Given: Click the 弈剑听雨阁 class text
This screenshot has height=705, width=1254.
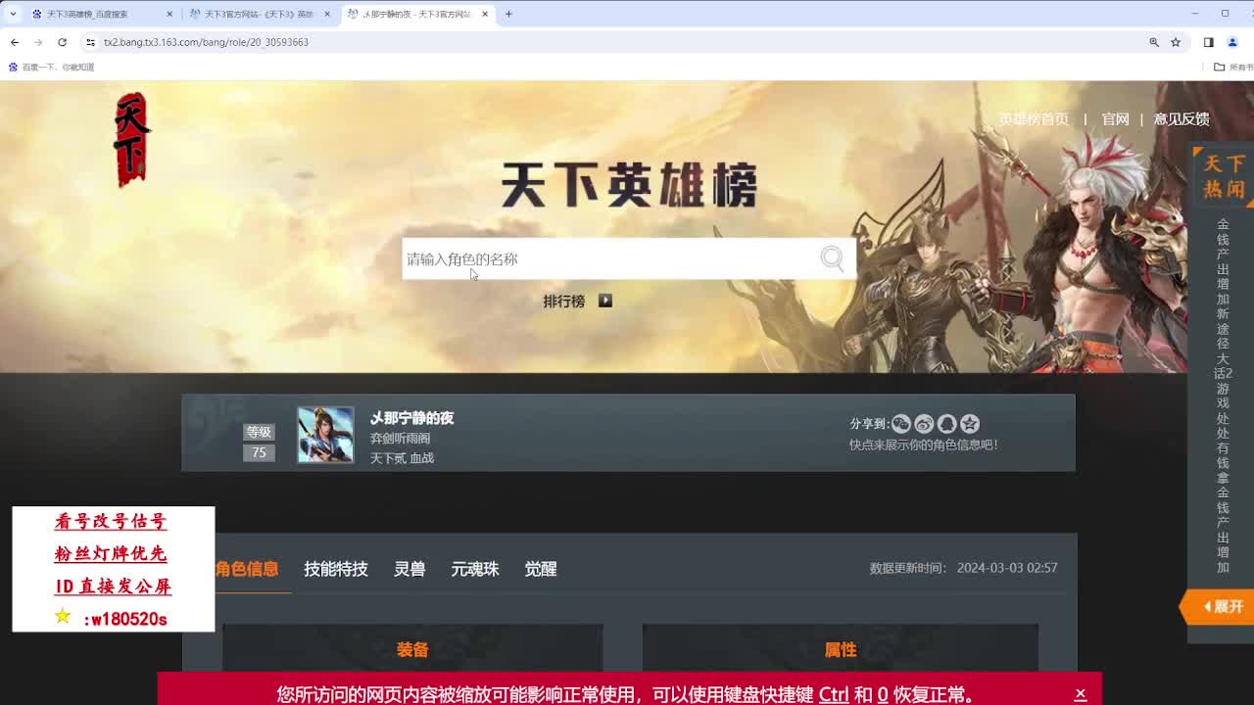Looking at the screenshot, I should click(x=400, y=439).
